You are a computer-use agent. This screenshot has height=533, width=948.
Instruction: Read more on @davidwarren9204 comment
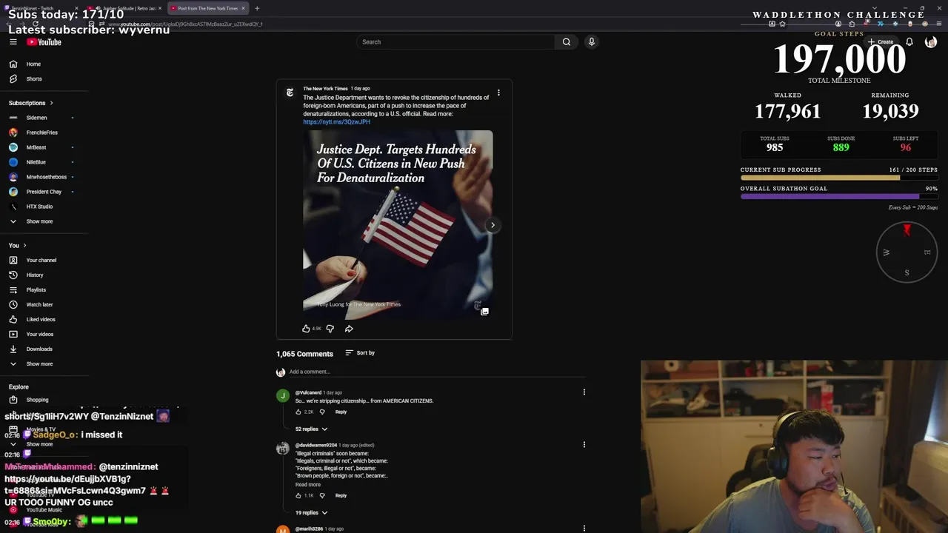(x=308, y=485)
